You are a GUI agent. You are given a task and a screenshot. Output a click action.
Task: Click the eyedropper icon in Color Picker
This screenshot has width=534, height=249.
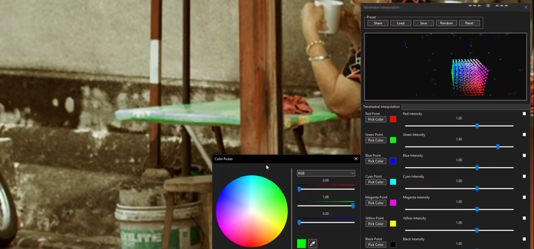tap(312, 244)
